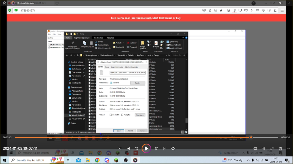Click the Išsamiau... attributes button
The height and width of the screenshot is (164, 293).
coord(140,115)
